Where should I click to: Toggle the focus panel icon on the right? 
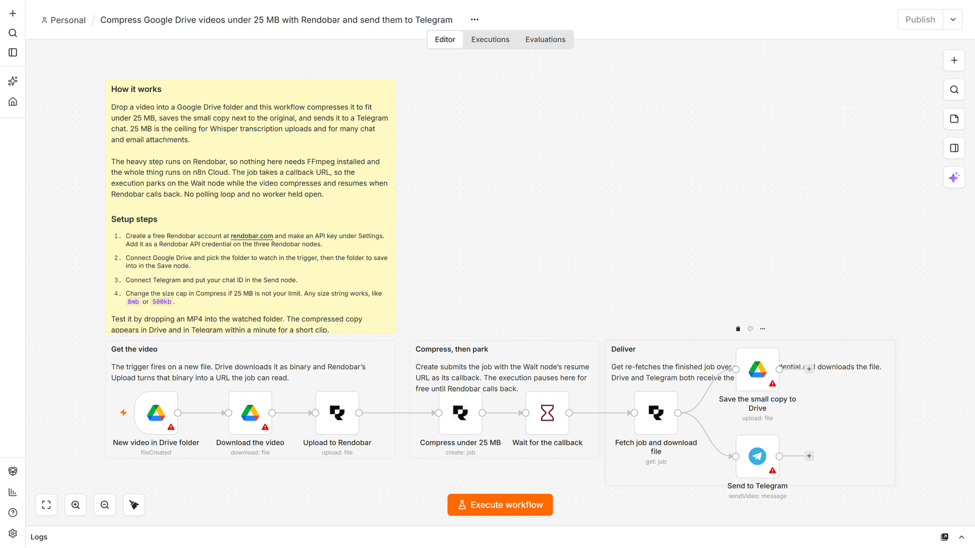point(954,148)
